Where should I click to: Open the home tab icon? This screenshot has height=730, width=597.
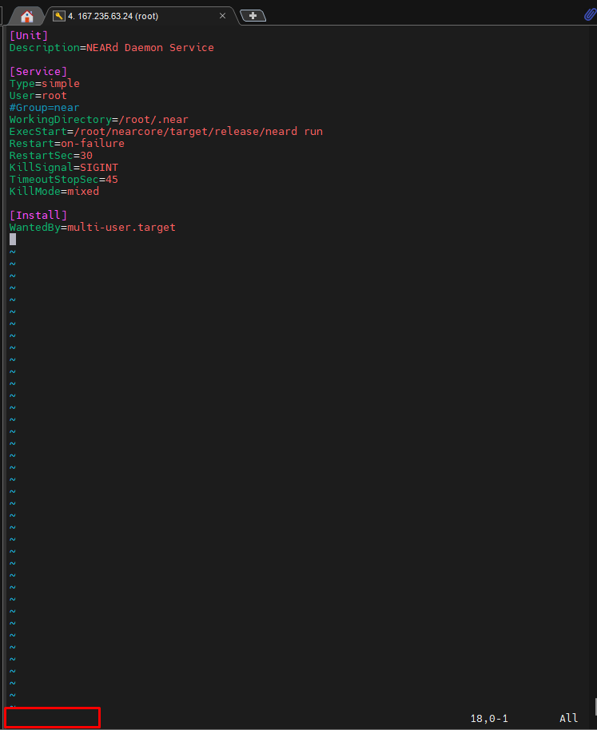27,16
